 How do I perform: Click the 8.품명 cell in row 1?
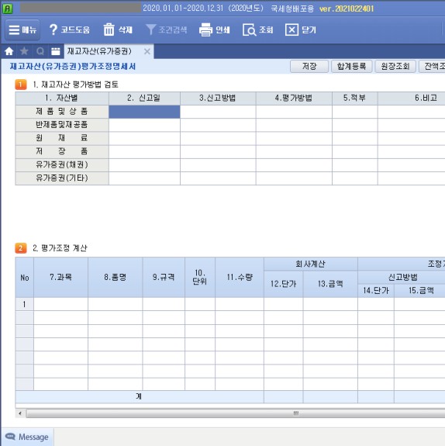click(x=116, y=304)
